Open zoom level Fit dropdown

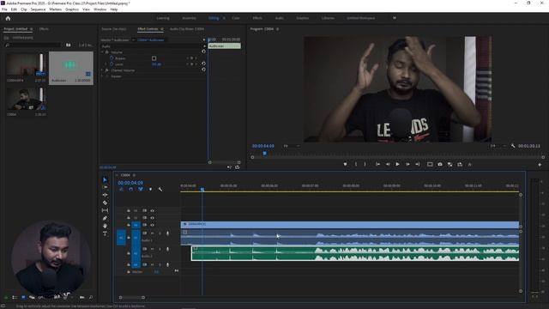coord(292,146)
